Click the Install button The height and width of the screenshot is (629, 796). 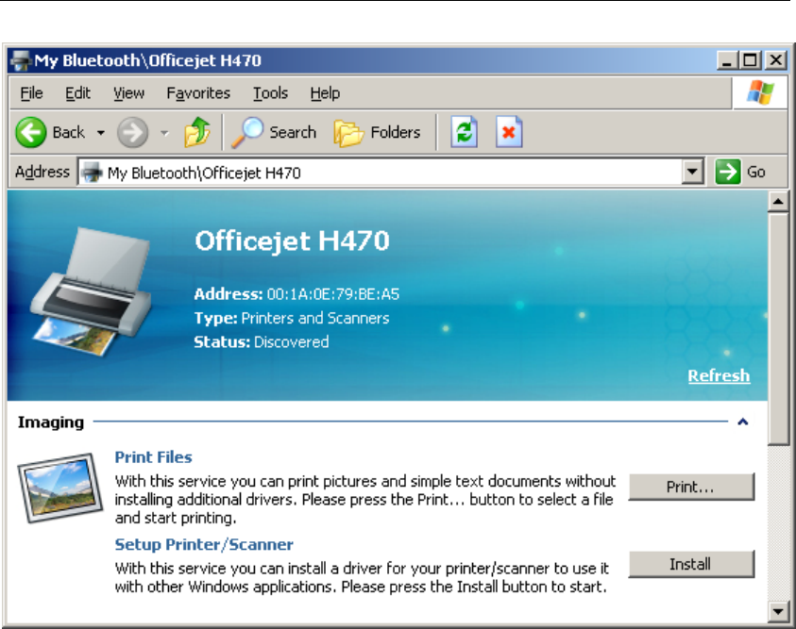(x=691, y=564)
